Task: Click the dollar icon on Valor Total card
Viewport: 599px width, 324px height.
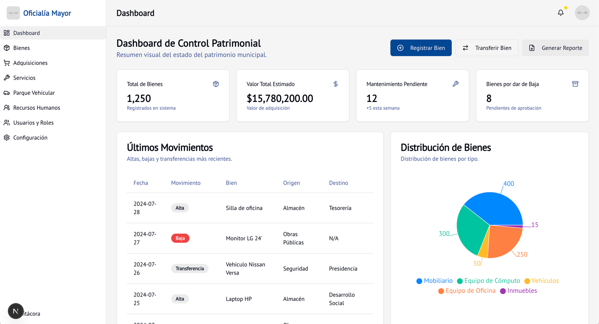Action: click(x=336, y=84)
